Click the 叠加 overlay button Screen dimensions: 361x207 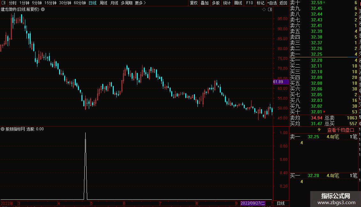click(x=205, y=3)
